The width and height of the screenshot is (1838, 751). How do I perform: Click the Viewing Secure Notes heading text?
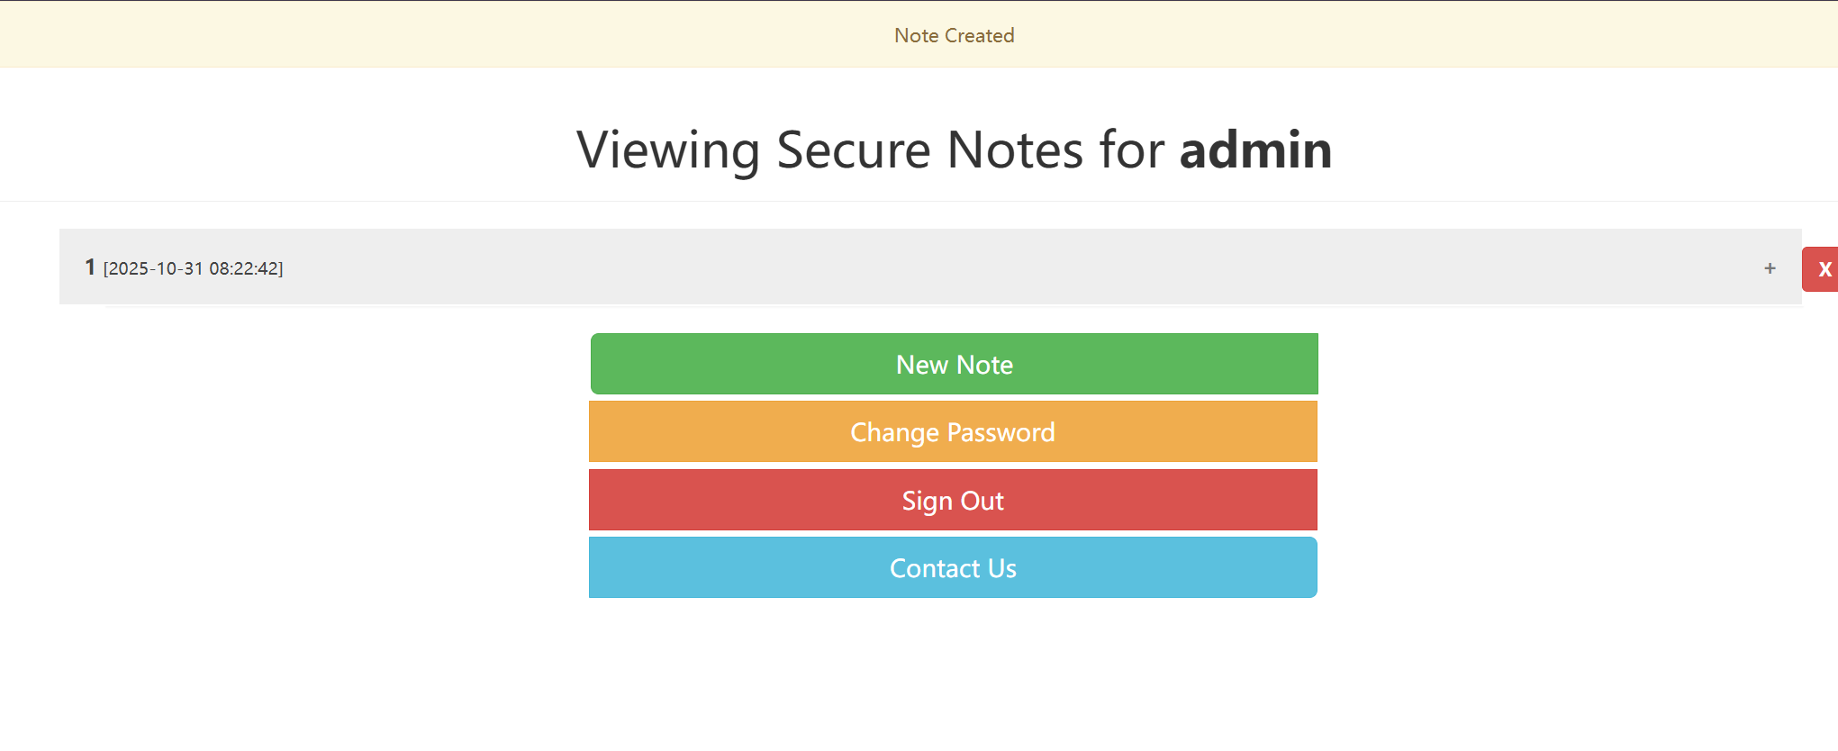[x=954, y=149]
